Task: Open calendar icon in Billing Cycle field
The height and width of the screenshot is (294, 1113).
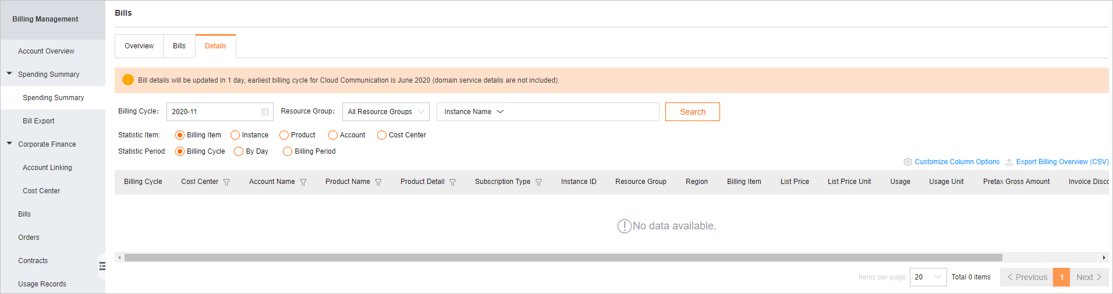Action: (265, 112)
